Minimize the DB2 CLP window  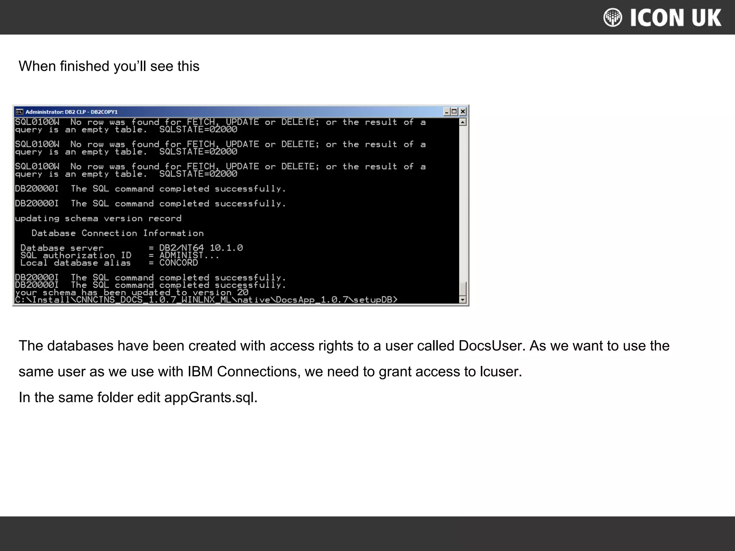[446, 112]
